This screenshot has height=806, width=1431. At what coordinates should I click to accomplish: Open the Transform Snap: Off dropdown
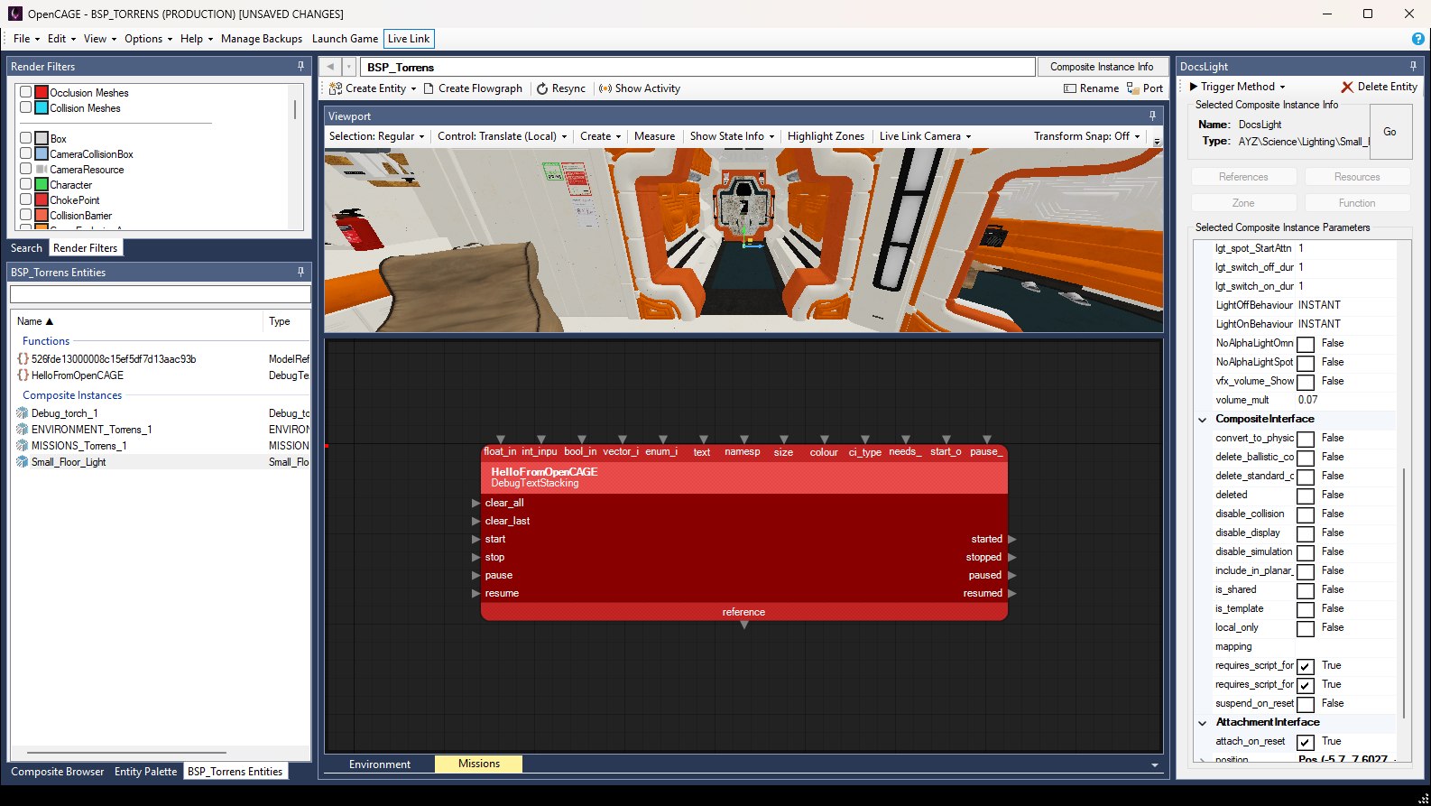pos(1087,136)
